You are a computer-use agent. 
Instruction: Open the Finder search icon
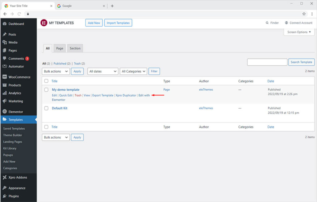coord(267,23)
